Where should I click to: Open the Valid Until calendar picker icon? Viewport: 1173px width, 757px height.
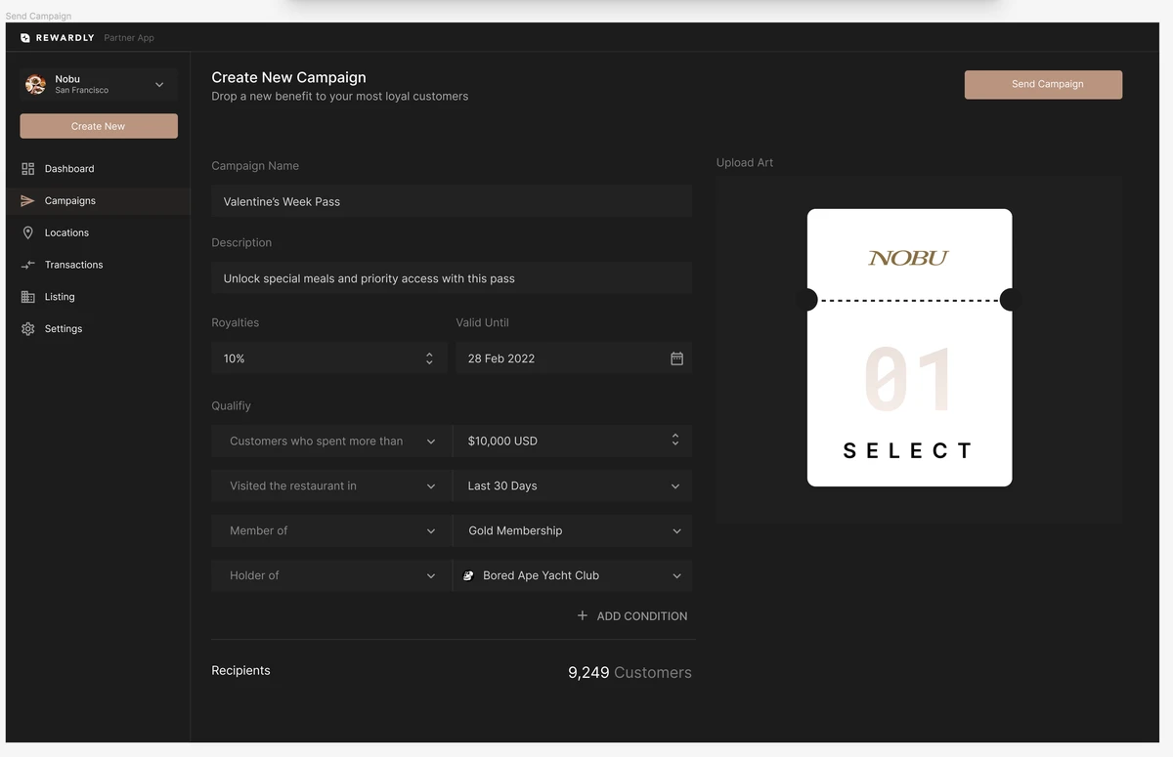click(676, 358)
